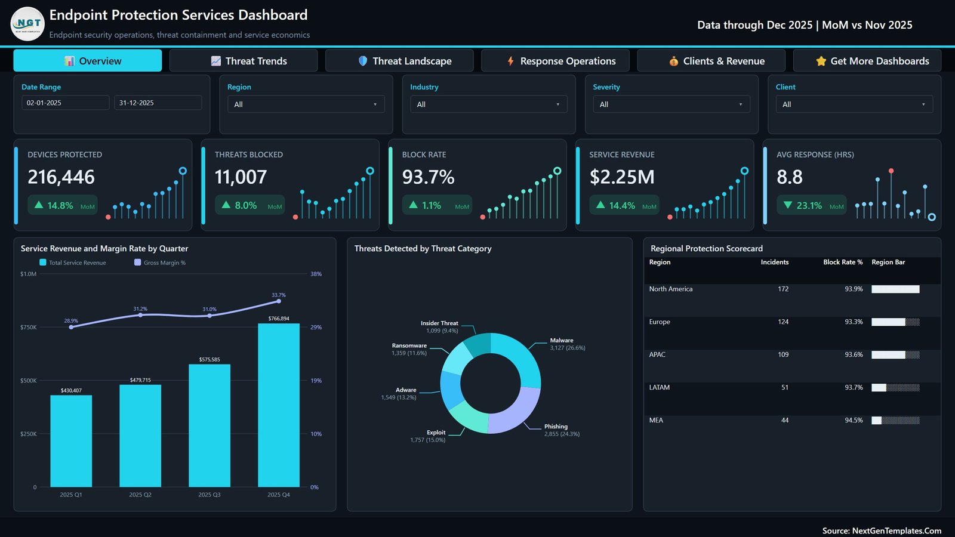This screenshot has height=537, width=955.
Task: Click the Incidents column header
Action: point(774,262)
